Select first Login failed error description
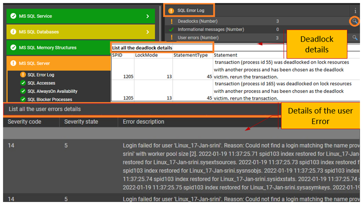This screenshot has height=205, width=363. [241, 166]
